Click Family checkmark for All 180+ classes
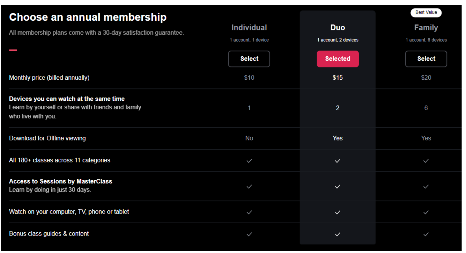The width and height of the screenshot is (466, 253). [x=426, y=161]
